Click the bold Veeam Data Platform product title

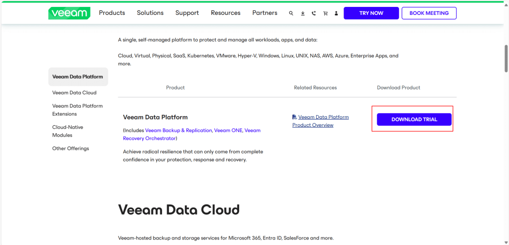(x=156, y=117)
